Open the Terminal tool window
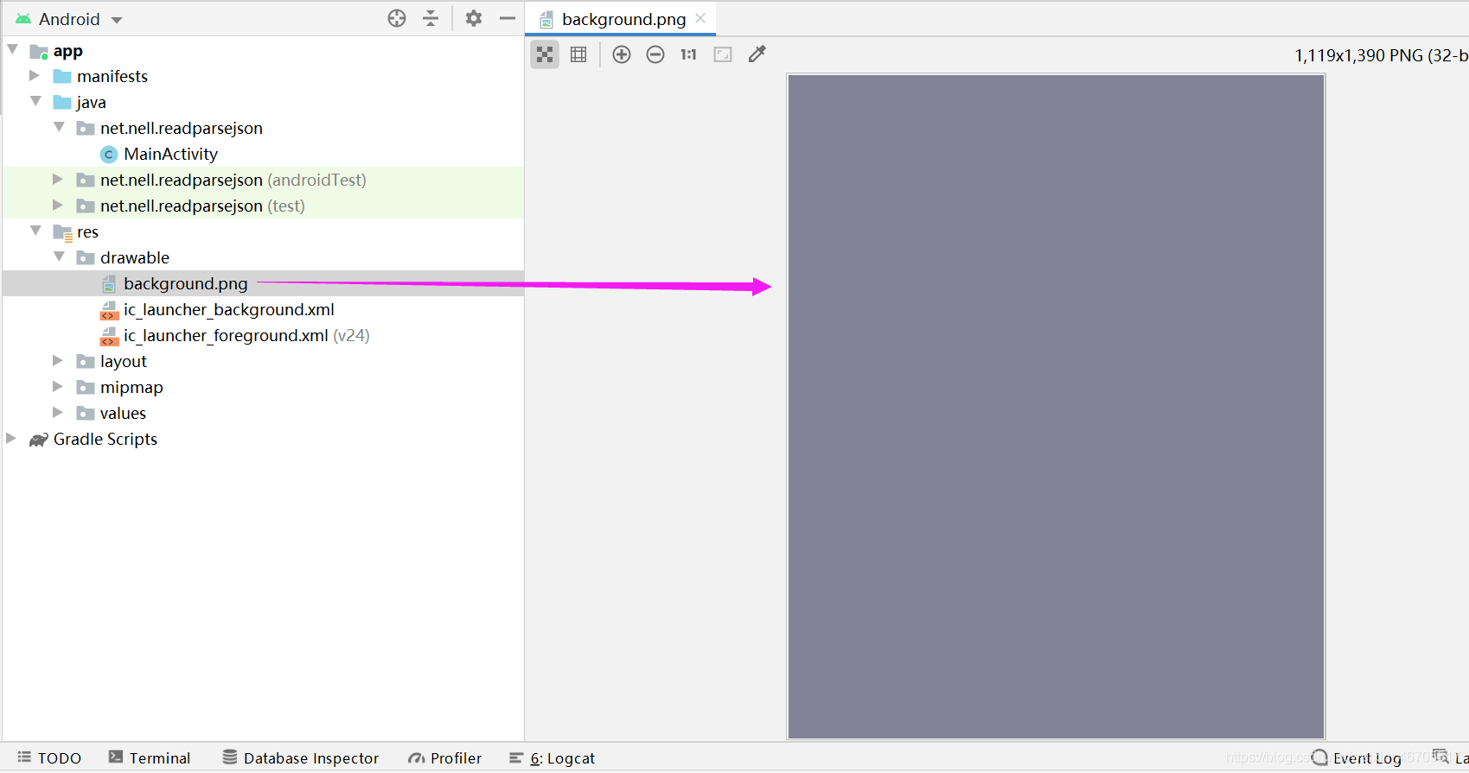The width and height of the screenshot is (1469, 773). pos(150,757)
